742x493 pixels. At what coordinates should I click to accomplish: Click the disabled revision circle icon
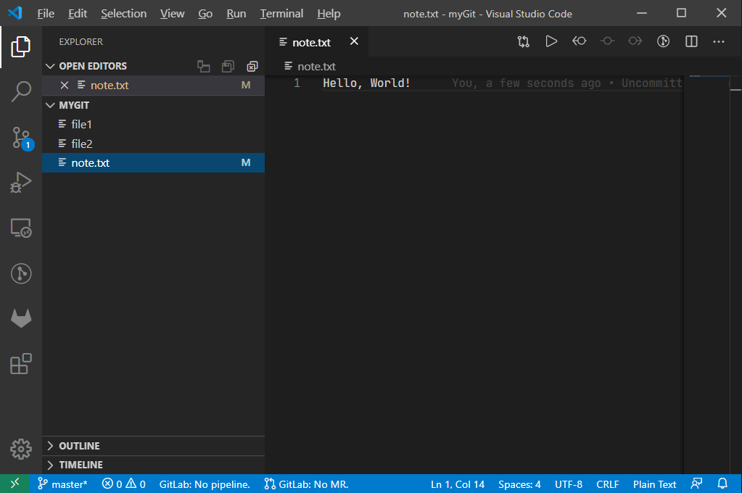tap(607, 41)
